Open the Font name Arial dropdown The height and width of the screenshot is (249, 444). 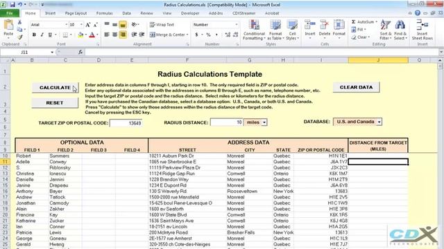(67, 25)
